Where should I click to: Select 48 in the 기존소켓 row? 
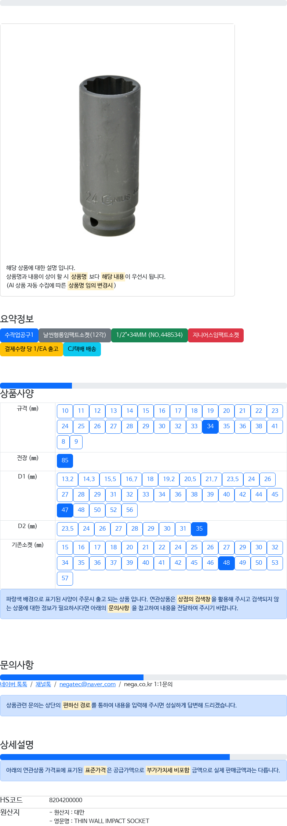click(x=226, y=563)
